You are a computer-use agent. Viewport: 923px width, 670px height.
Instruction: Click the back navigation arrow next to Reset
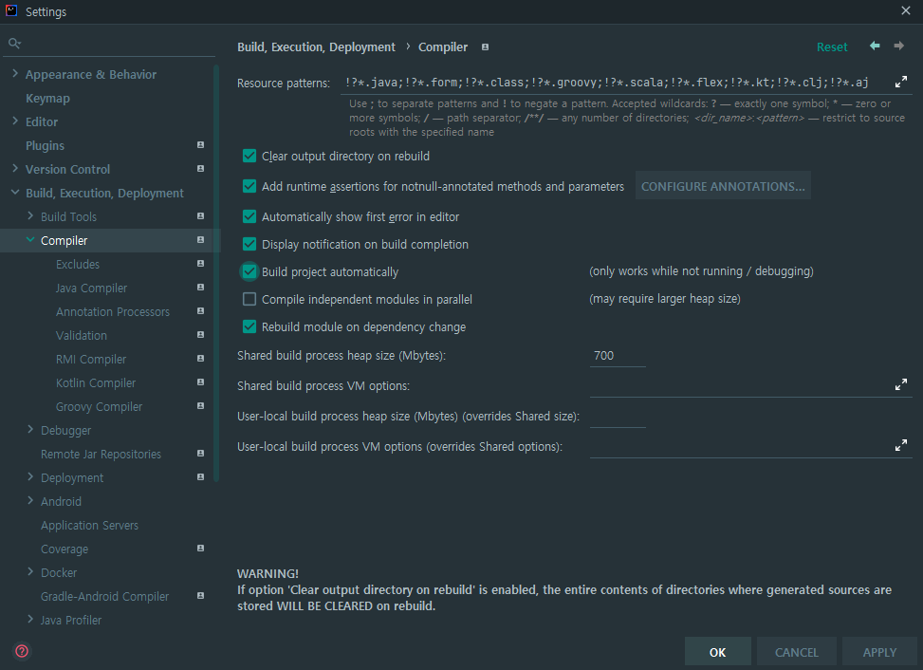coord(874,46)
